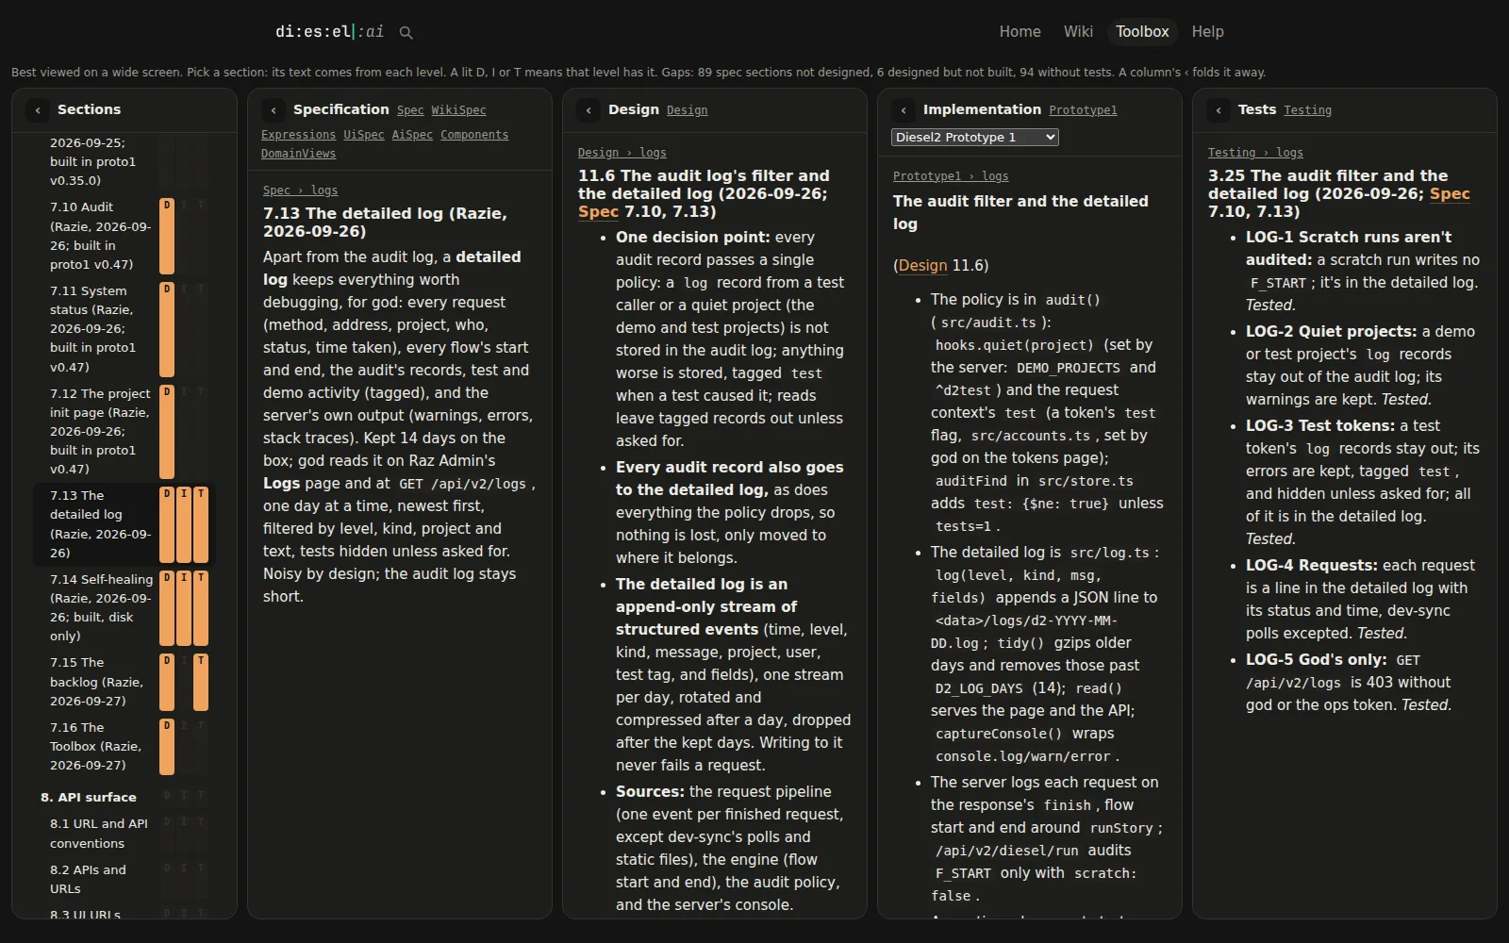
Task: Open the Components link
Action: tap(474, 135)
